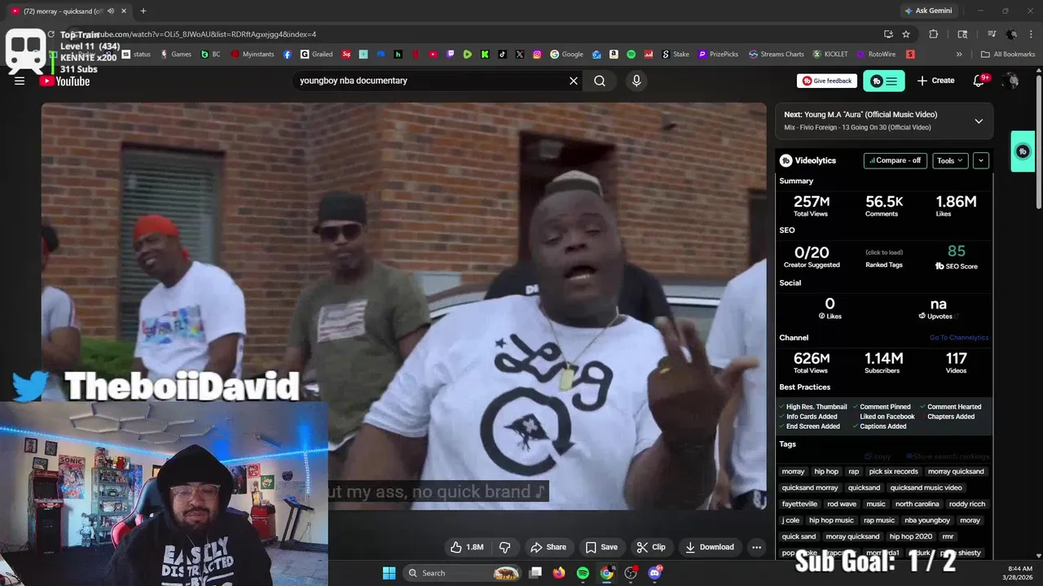Open Task View on the taskbar
Image resolution: width=1043 pixels, height=586 pixels.
(535, 573)
